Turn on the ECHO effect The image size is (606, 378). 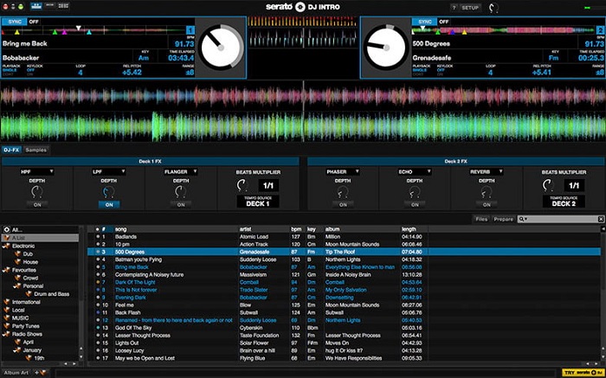tap(415, 204)
